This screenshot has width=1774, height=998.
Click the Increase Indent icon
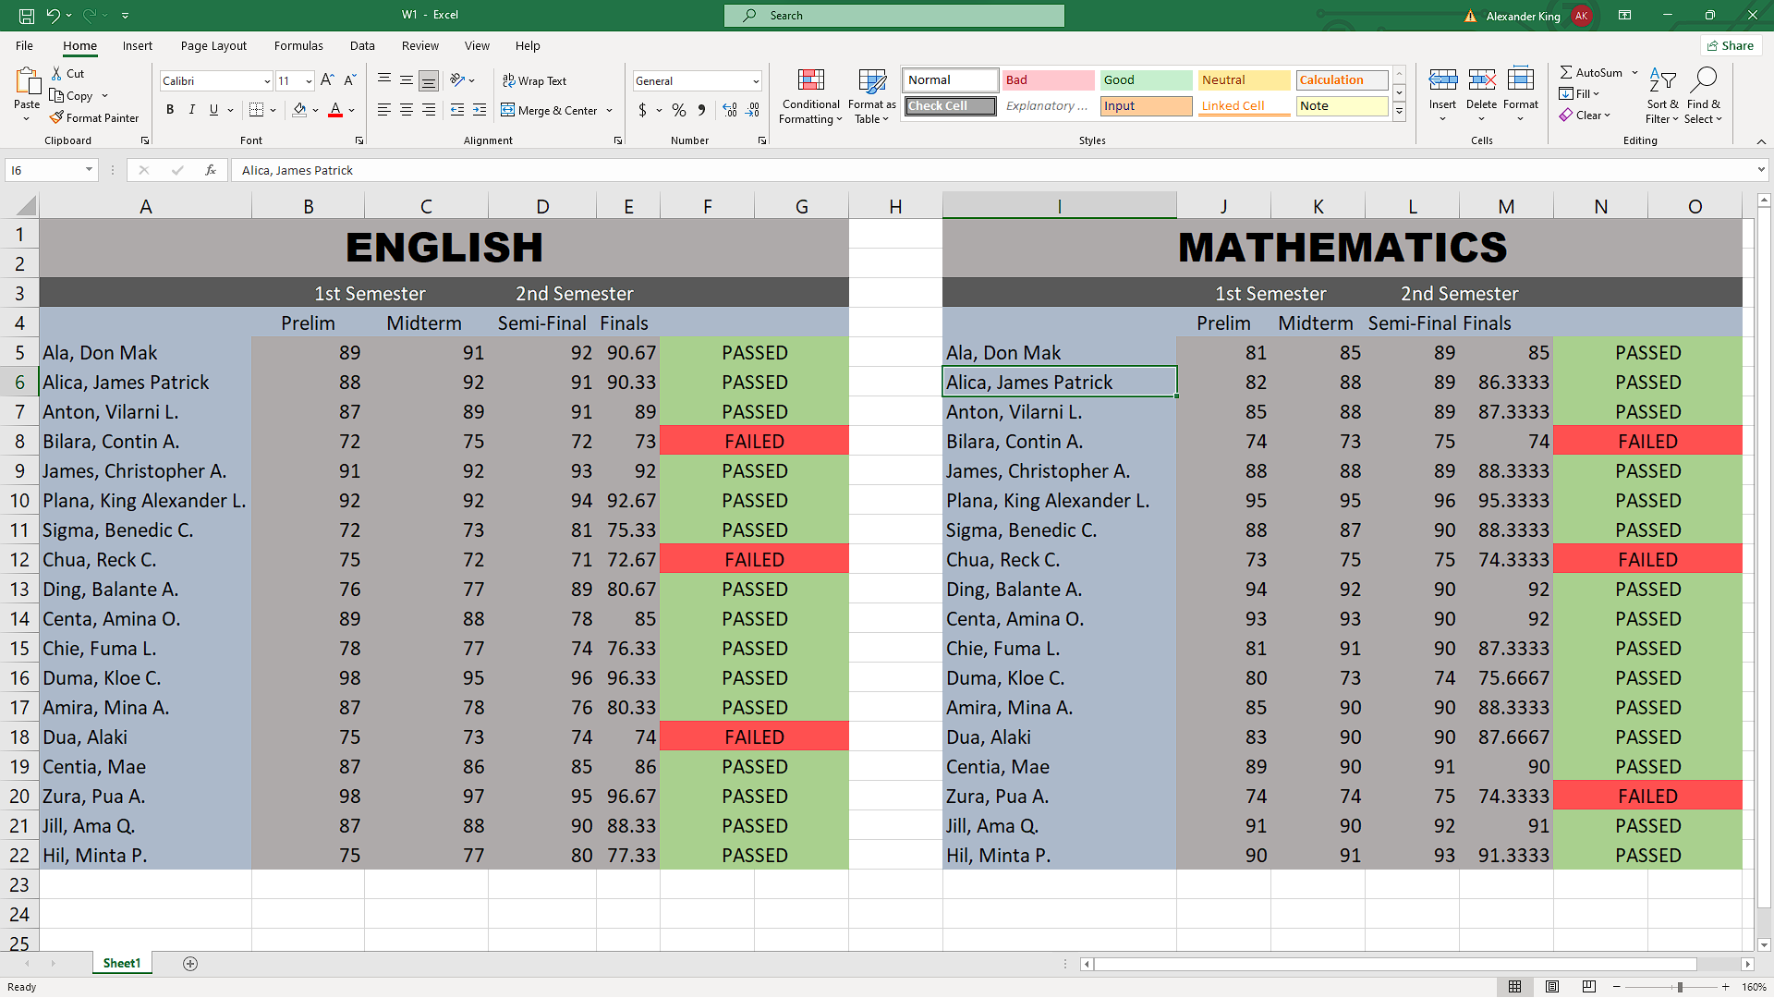(480, 110)
